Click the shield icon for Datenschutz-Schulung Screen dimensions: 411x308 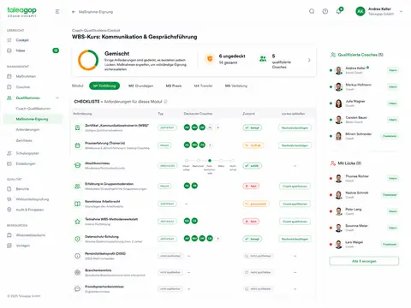pyautogui.click(x=77, y=239)
